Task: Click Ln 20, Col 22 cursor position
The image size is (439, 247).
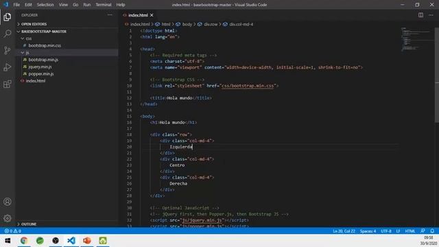Action: pyautogui.click(x=344, y=231)
